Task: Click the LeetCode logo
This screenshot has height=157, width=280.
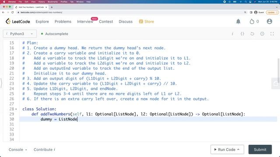Action: pos(18,21)
